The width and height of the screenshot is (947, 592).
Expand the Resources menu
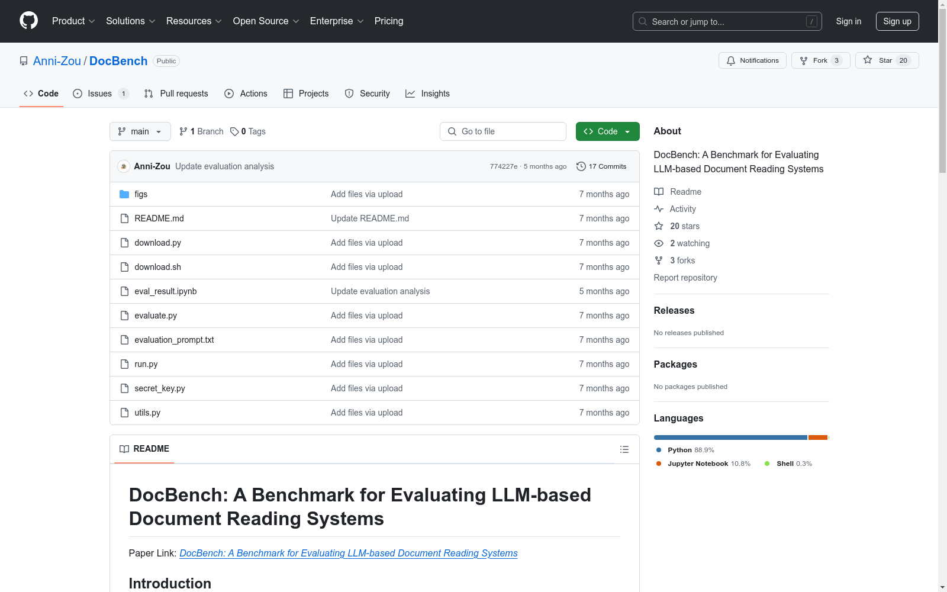click(x=194, y=21)
